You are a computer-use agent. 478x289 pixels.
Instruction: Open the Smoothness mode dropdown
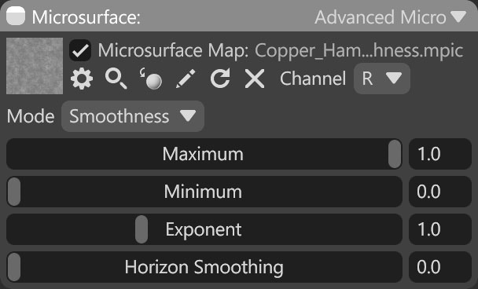[x=133, y=116]
